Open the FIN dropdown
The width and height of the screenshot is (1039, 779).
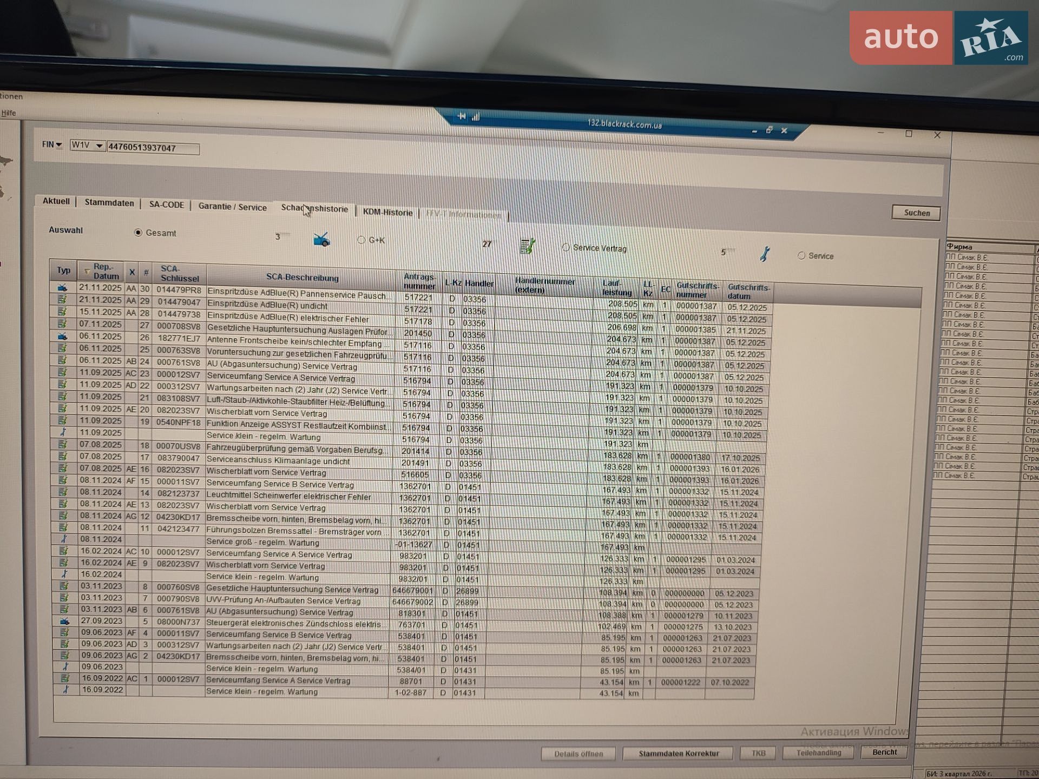[52, 144]
